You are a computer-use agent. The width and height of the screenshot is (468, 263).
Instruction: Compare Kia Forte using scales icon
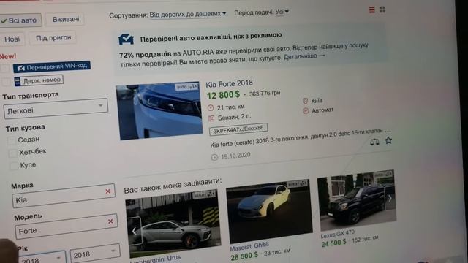coord(374,142)
